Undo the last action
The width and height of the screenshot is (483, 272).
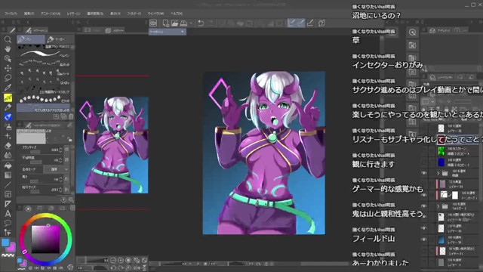[201, 23]
